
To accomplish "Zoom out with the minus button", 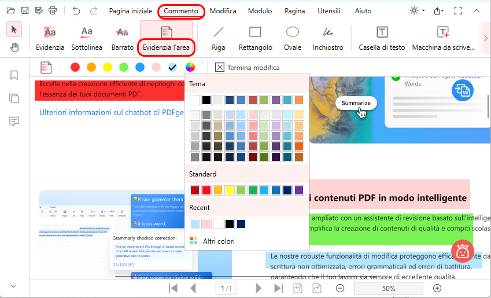I will pyautogui.click(x=340, y=288).
